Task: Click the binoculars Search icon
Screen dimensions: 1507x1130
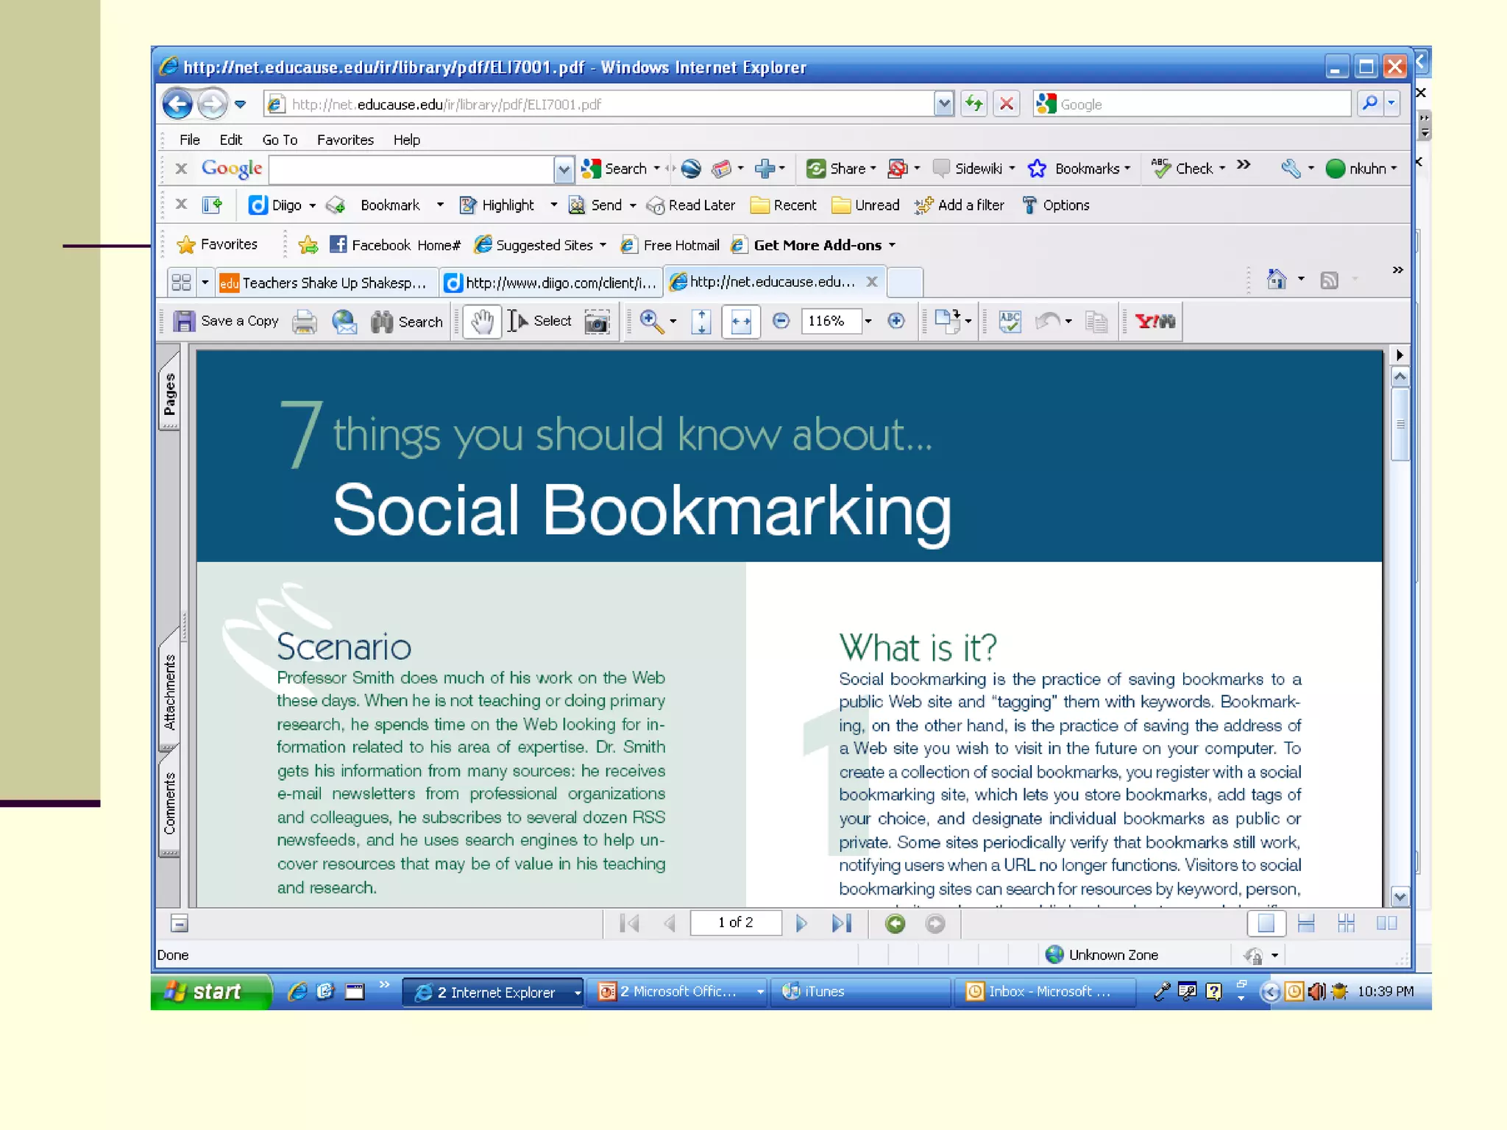Action: click(x=382, y=321)
